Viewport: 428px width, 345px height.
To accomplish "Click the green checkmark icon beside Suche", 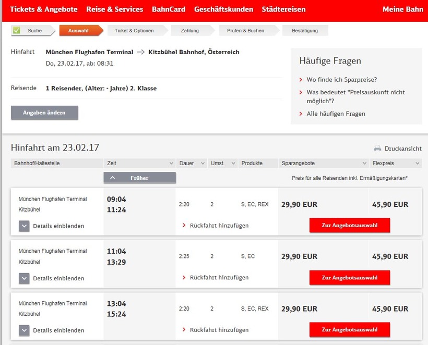I will pyautogui.click(x=17, y=30).
